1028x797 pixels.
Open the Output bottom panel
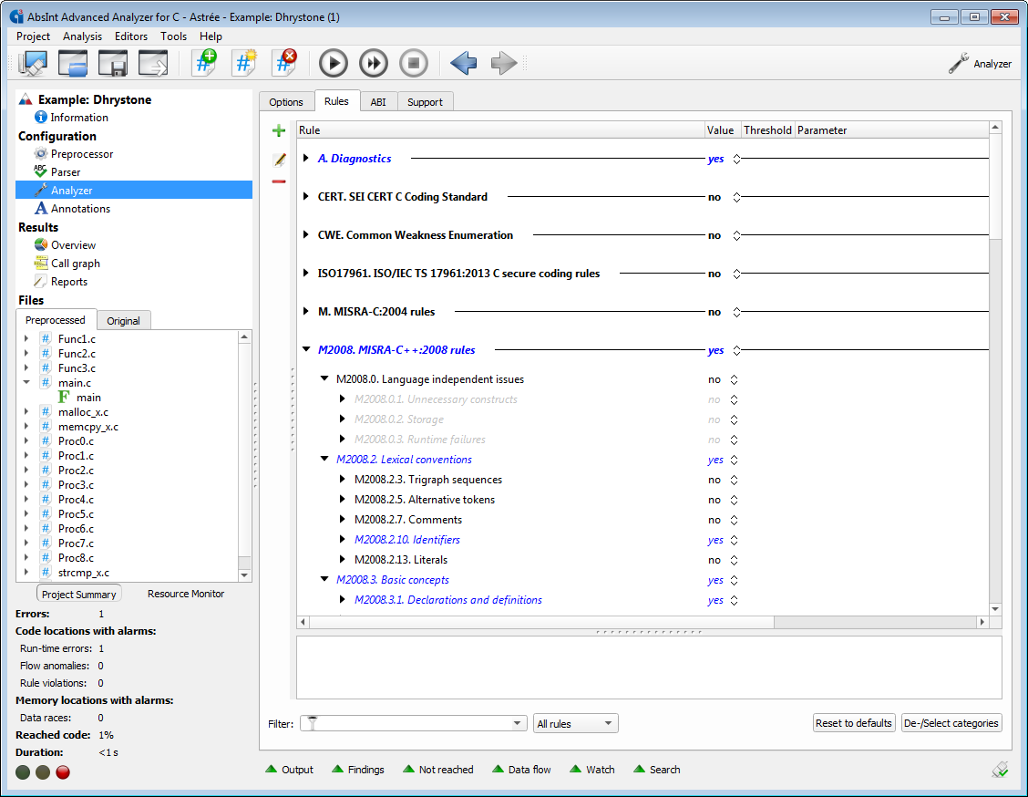coord(290,770)
